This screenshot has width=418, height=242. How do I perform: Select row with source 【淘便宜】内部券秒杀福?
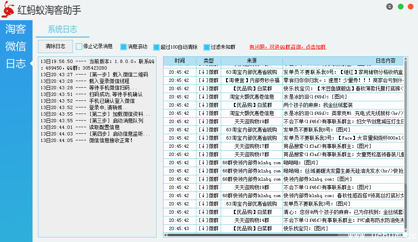tap(284, 80)
